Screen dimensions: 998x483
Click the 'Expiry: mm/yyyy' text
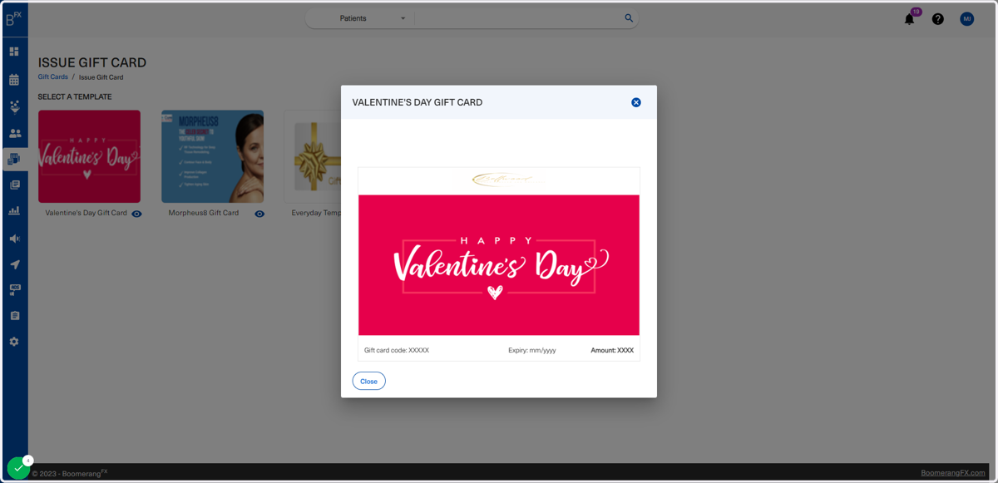coord(532,351)
